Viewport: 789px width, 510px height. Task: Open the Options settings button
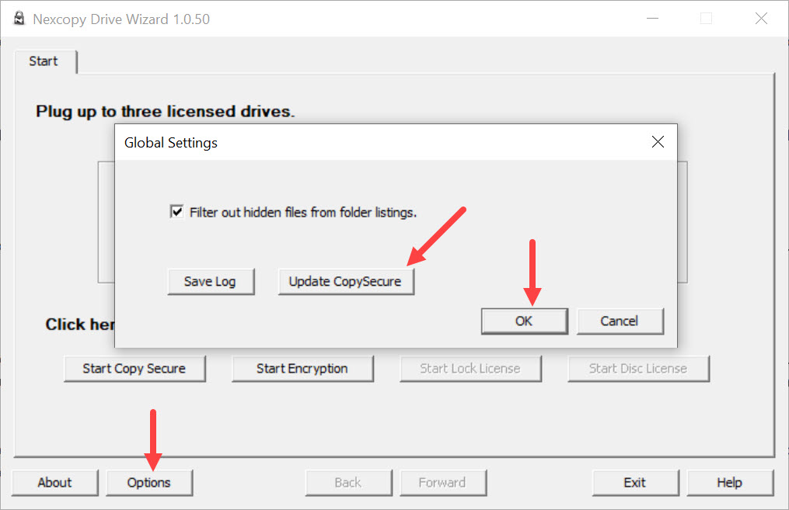[x=148, y=483]
